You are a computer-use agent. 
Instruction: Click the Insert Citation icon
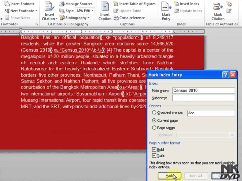coord(49,7)
